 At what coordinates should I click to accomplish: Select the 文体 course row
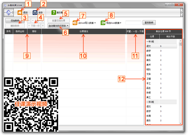pos(161,74)
